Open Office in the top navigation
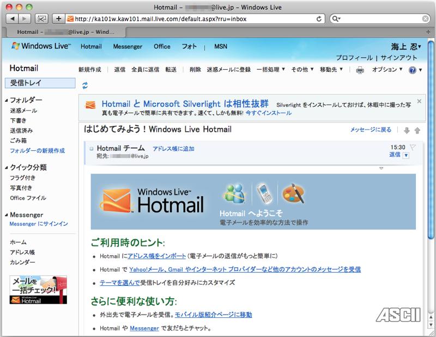Image resolution: width=436 pixels, height=337 pixels. click(x=162, y=46)
